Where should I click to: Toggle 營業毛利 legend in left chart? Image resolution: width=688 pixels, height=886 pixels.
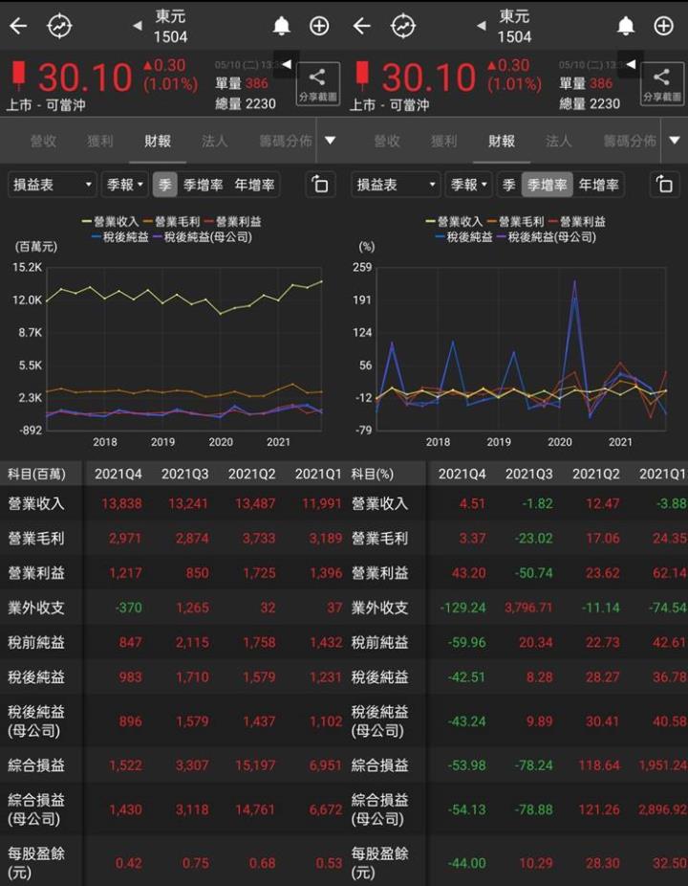coord(172,222)
